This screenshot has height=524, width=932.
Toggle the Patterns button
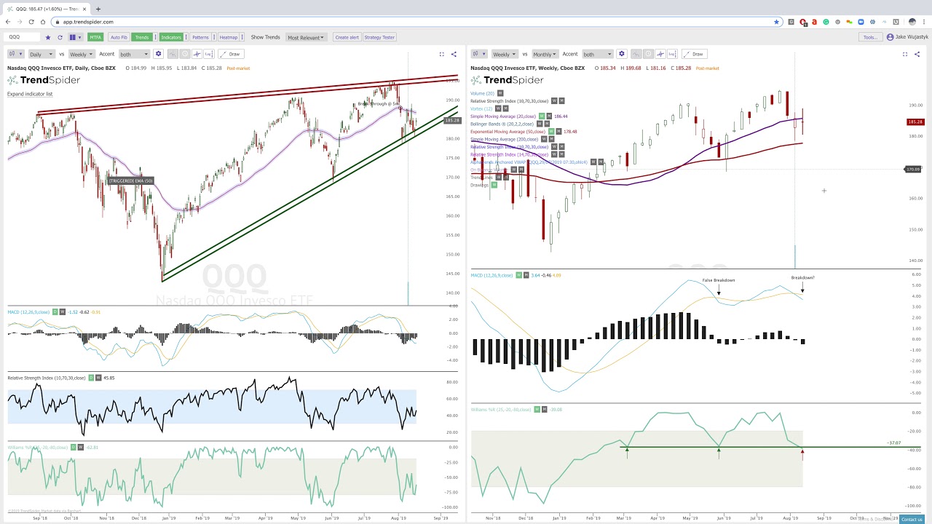pos(200,37)
